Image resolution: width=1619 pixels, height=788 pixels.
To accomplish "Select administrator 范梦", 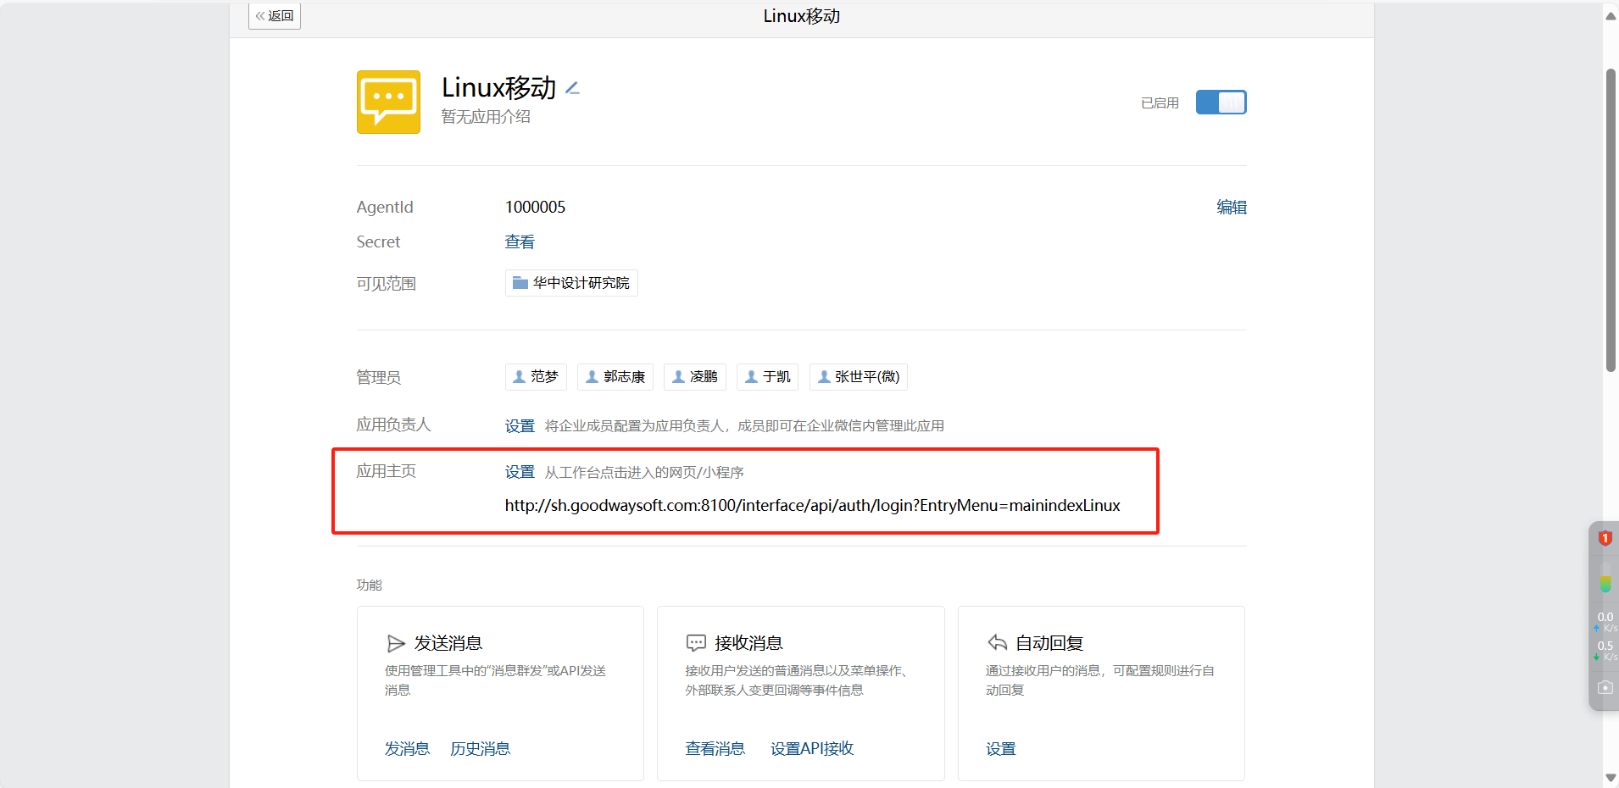I will (536, 377).
